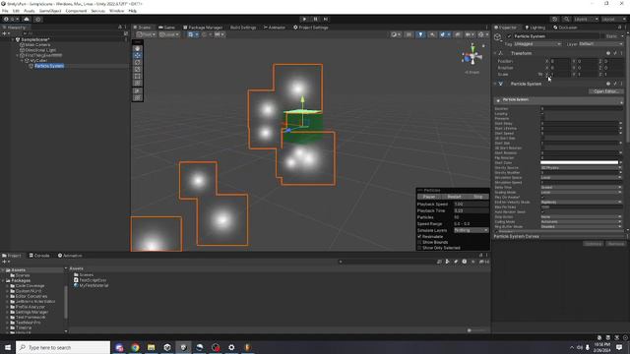Open the Particle System component help icon

click(x=608, y=84)
